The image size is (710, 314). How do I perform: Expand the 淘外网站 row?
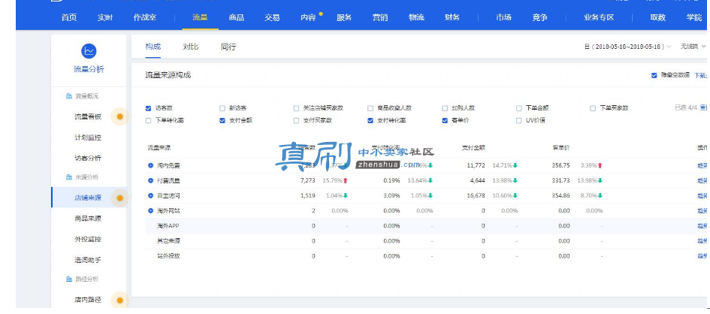coord(150,210)
